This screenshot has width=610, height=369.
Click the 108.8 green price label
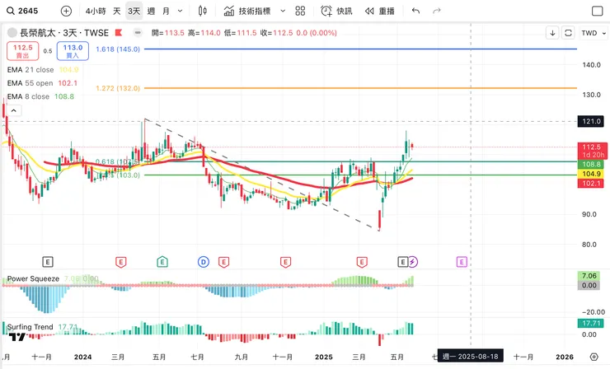[590, 165]
